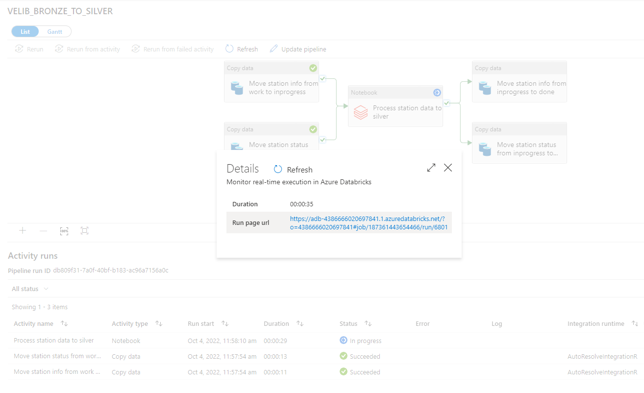Image resolution: width=644 pixels, height=393 pixels.
Task: Click the Update pipeline pencil icon
Action: click(273, 49)
